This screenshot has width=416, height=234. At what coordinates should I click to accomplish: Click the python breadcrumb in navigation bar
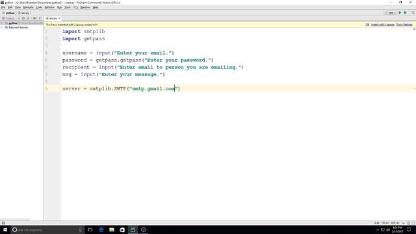tap(8, 13)
